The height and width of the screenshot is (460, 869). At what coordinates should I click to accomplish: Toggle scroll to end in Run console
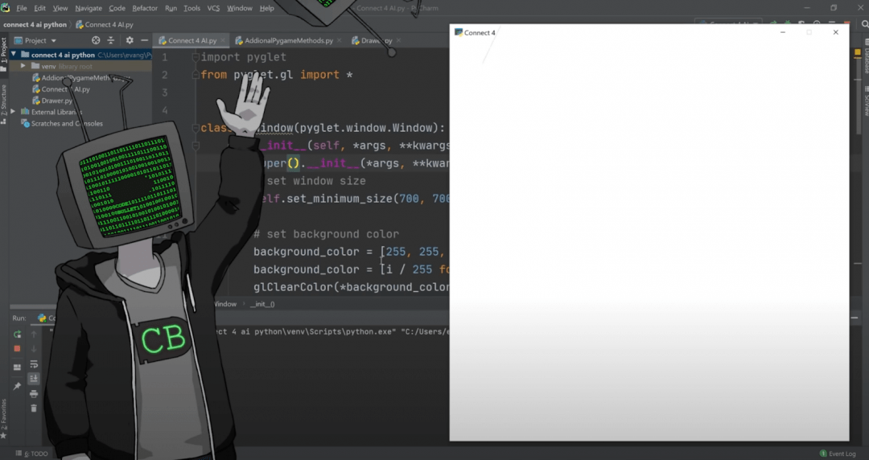tap(34, 378)
